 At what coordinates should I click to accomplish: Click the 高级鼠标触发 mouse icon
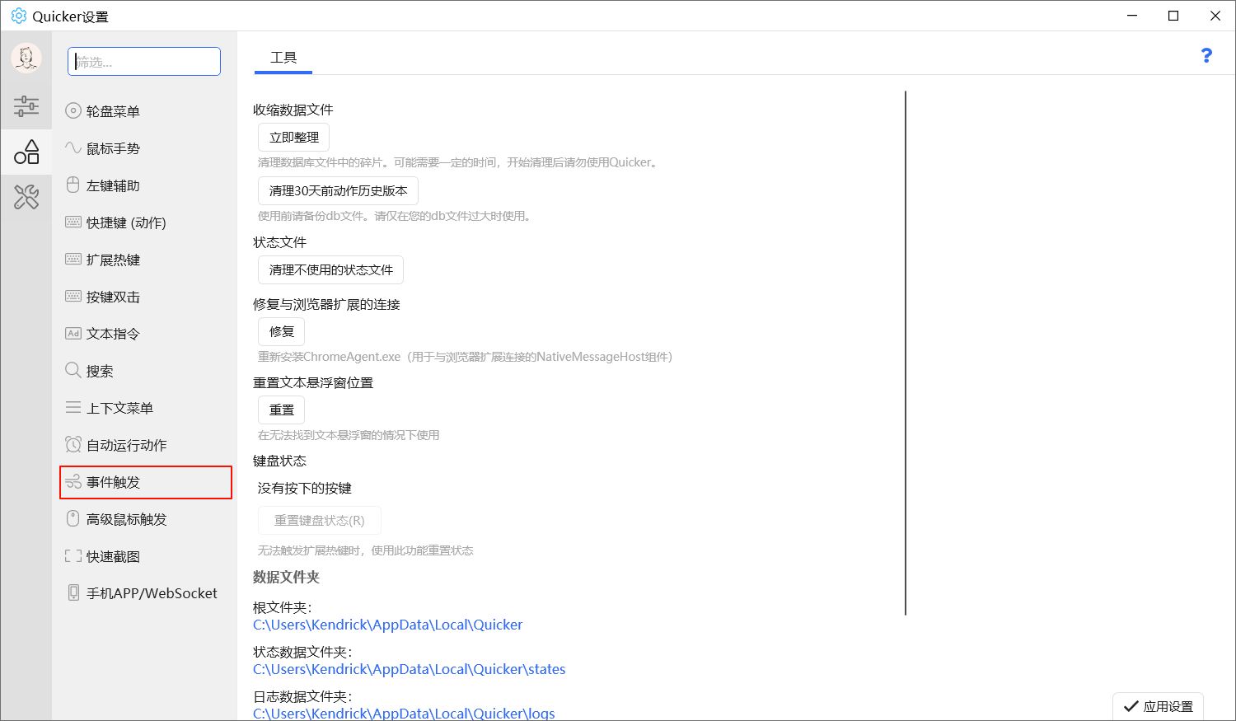(x=73, y=518)
